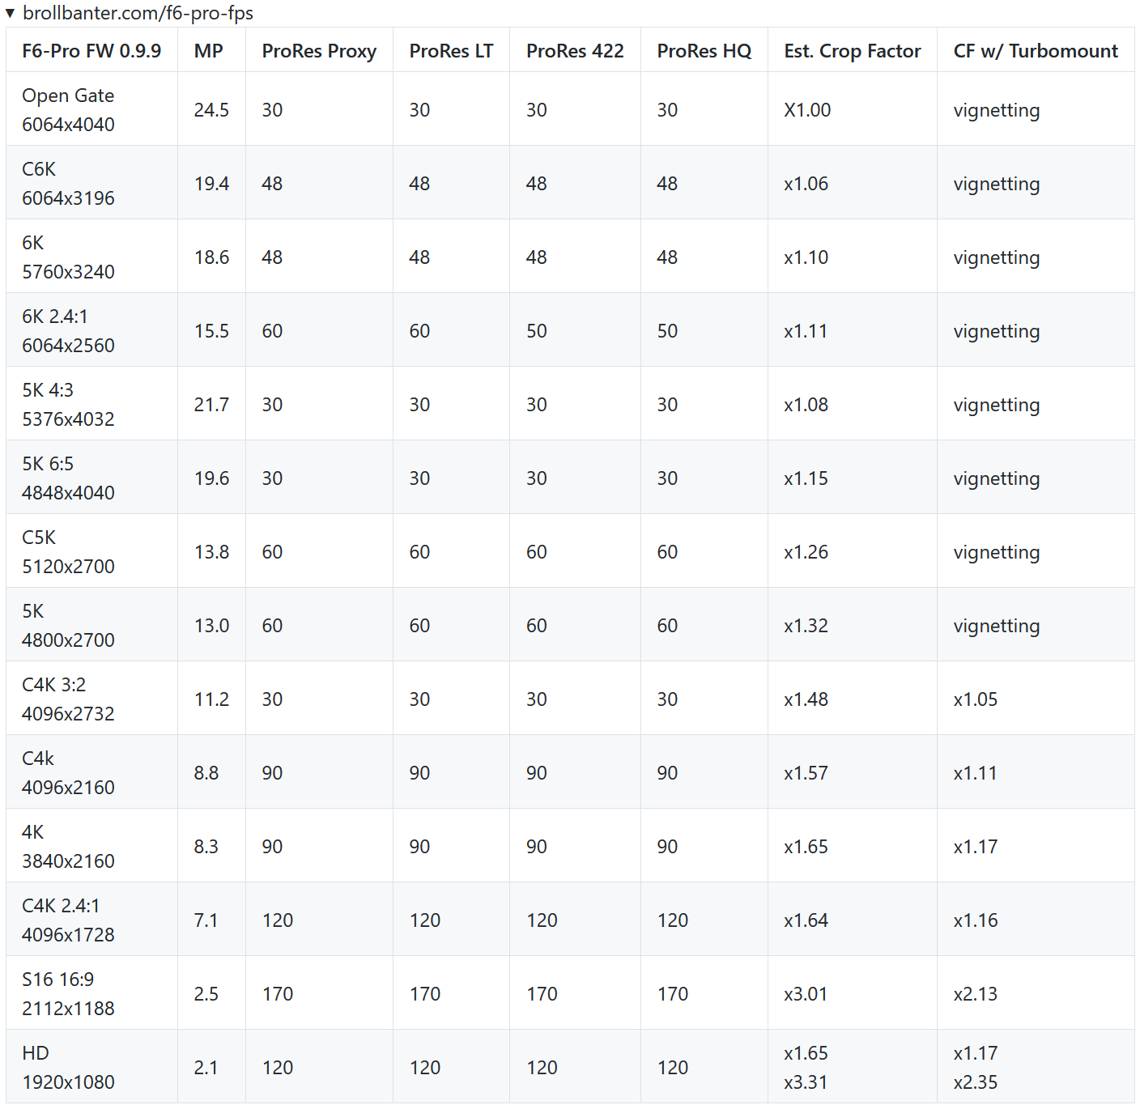Viewport: 1140px width, 1105px height.
Task: Click the Est. Crop Factor header
Action: [852, 51]
